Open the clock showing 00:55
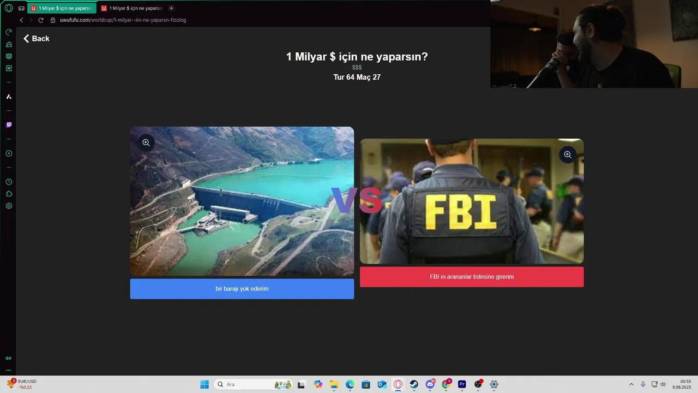 [682, 384]
